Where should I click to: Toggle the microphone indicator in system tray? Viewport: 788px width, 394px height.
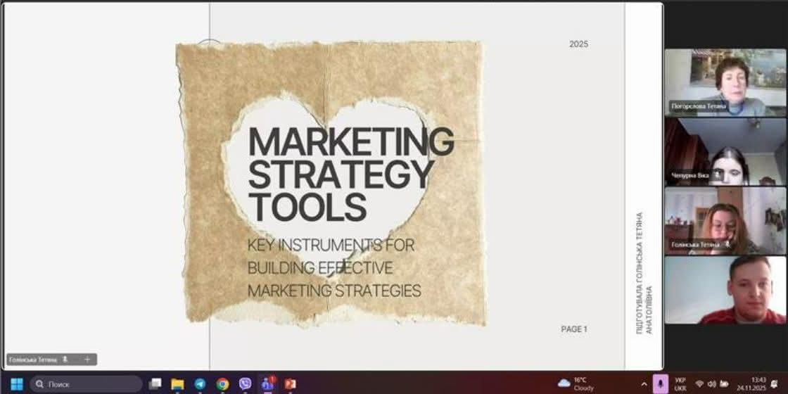point(660,384)
